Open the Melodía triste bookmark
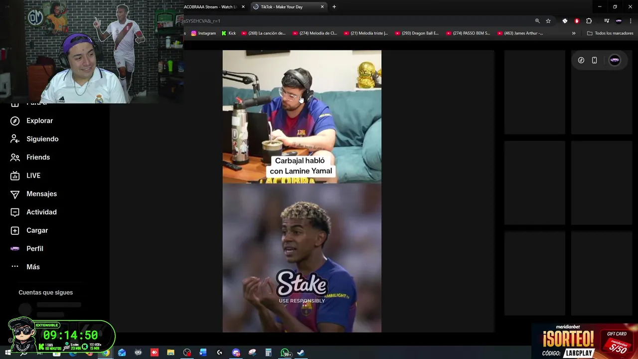 (366, 33)
